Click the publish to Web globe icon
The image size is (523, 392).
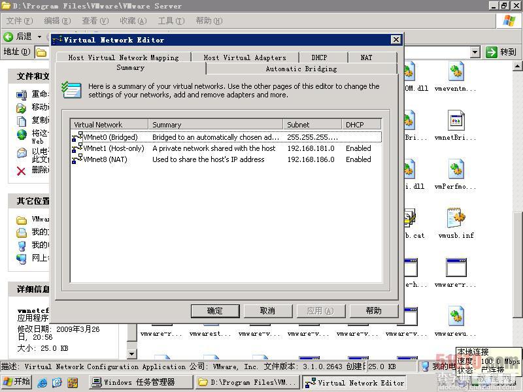coord(22,135)
